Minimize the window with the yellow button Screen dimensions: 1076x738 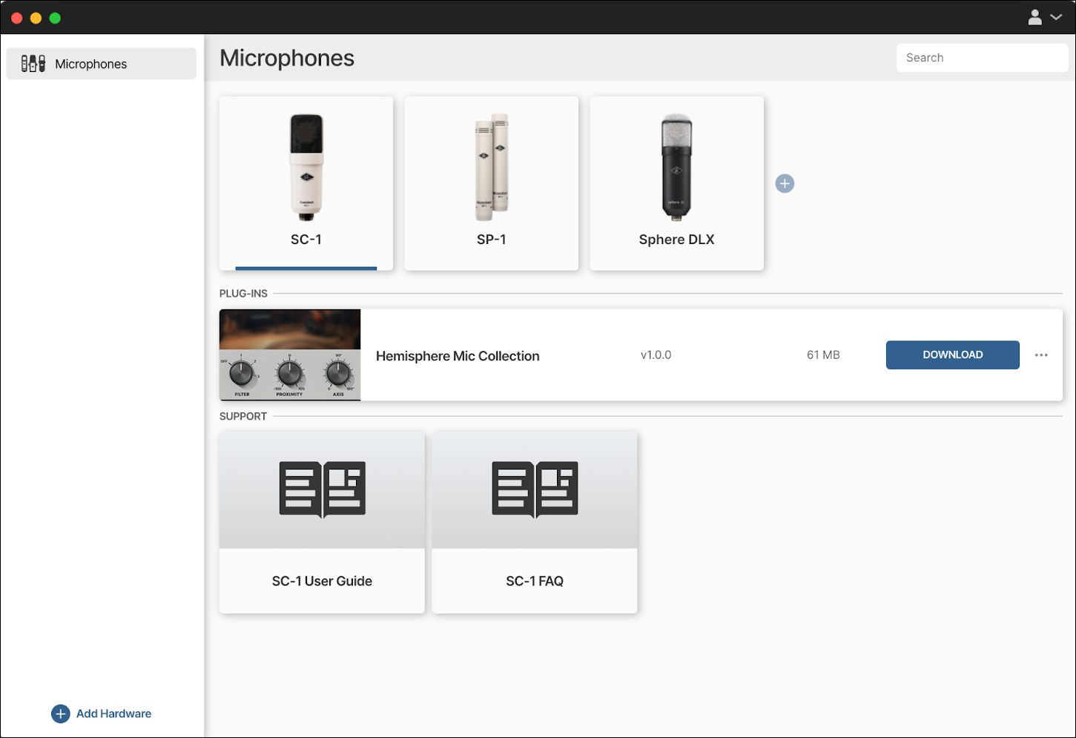click(x=36, y=18)
